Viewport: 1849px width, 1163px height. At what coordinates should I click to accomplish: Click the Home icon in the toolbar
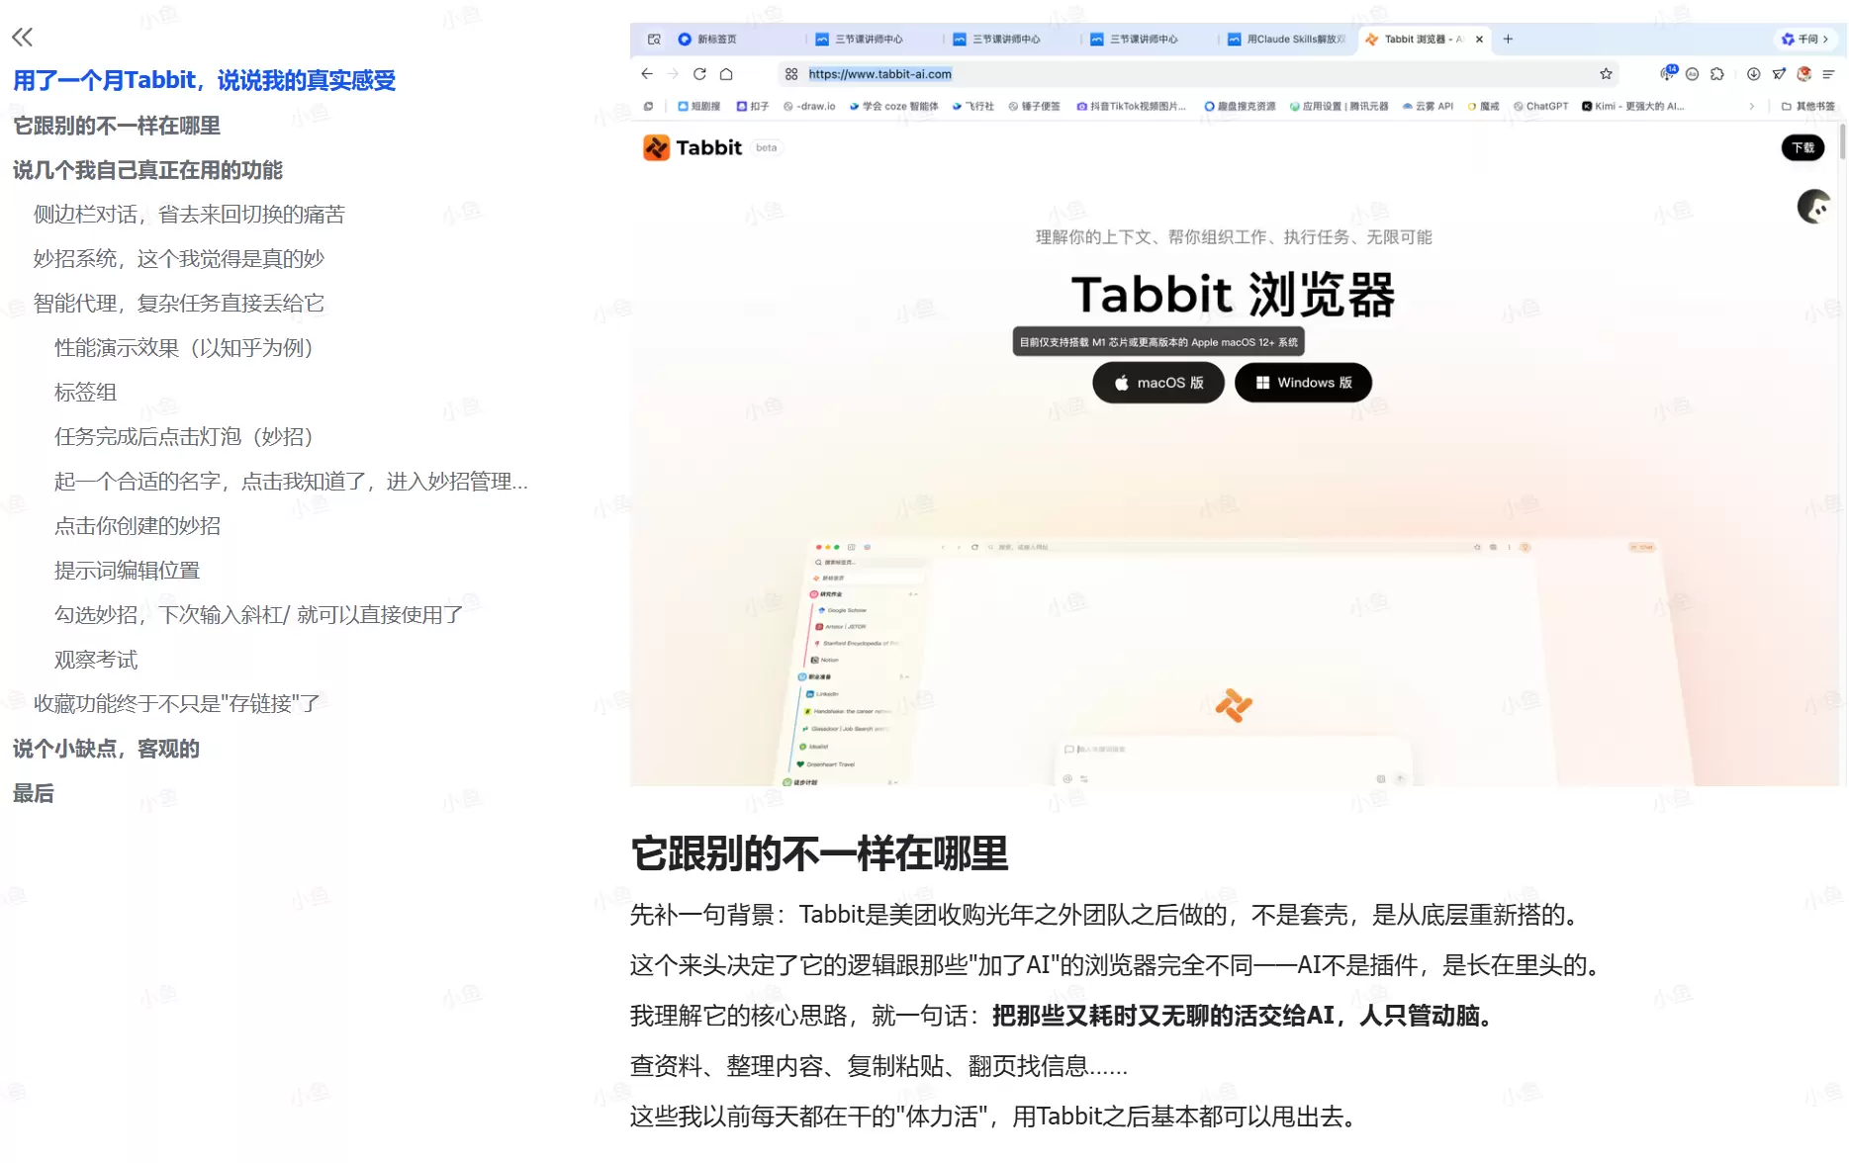pyautogui.click(x=726, y=73)
